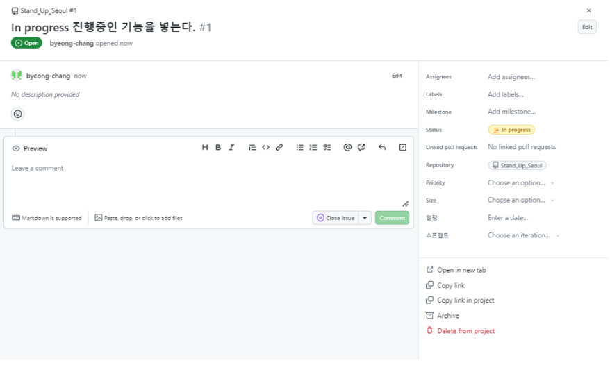
Task: Click the resize handle of comment box
Action: coord(406,205)
